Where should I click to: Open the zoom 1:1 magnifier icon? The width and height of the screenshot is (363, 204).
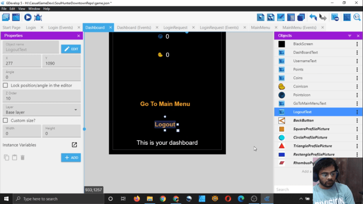[x=357, y=17]
